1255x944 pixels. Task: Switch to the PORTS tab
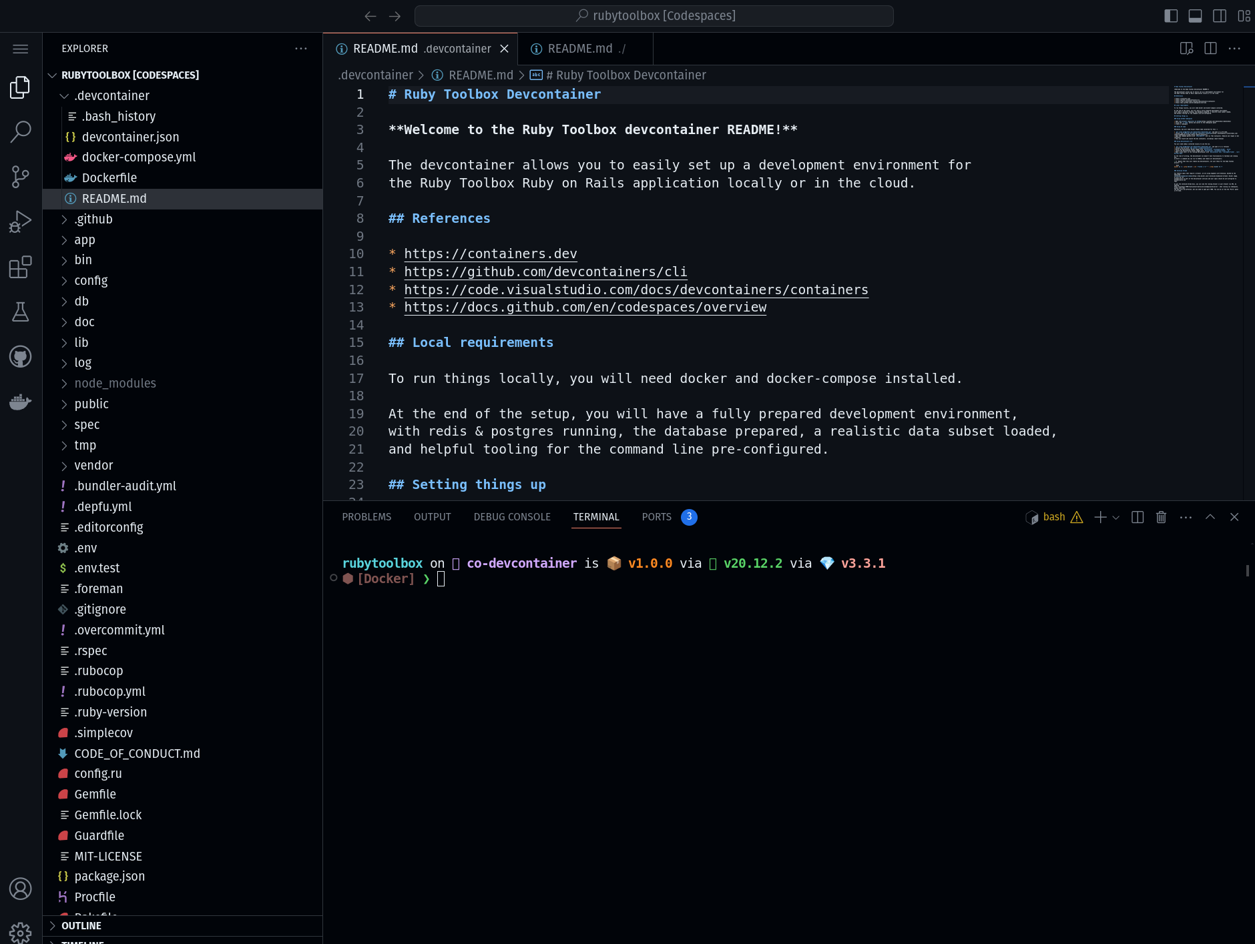click(657, 517)
